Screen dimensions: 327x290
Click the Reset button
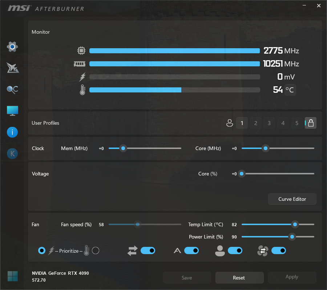pos(239,278)
